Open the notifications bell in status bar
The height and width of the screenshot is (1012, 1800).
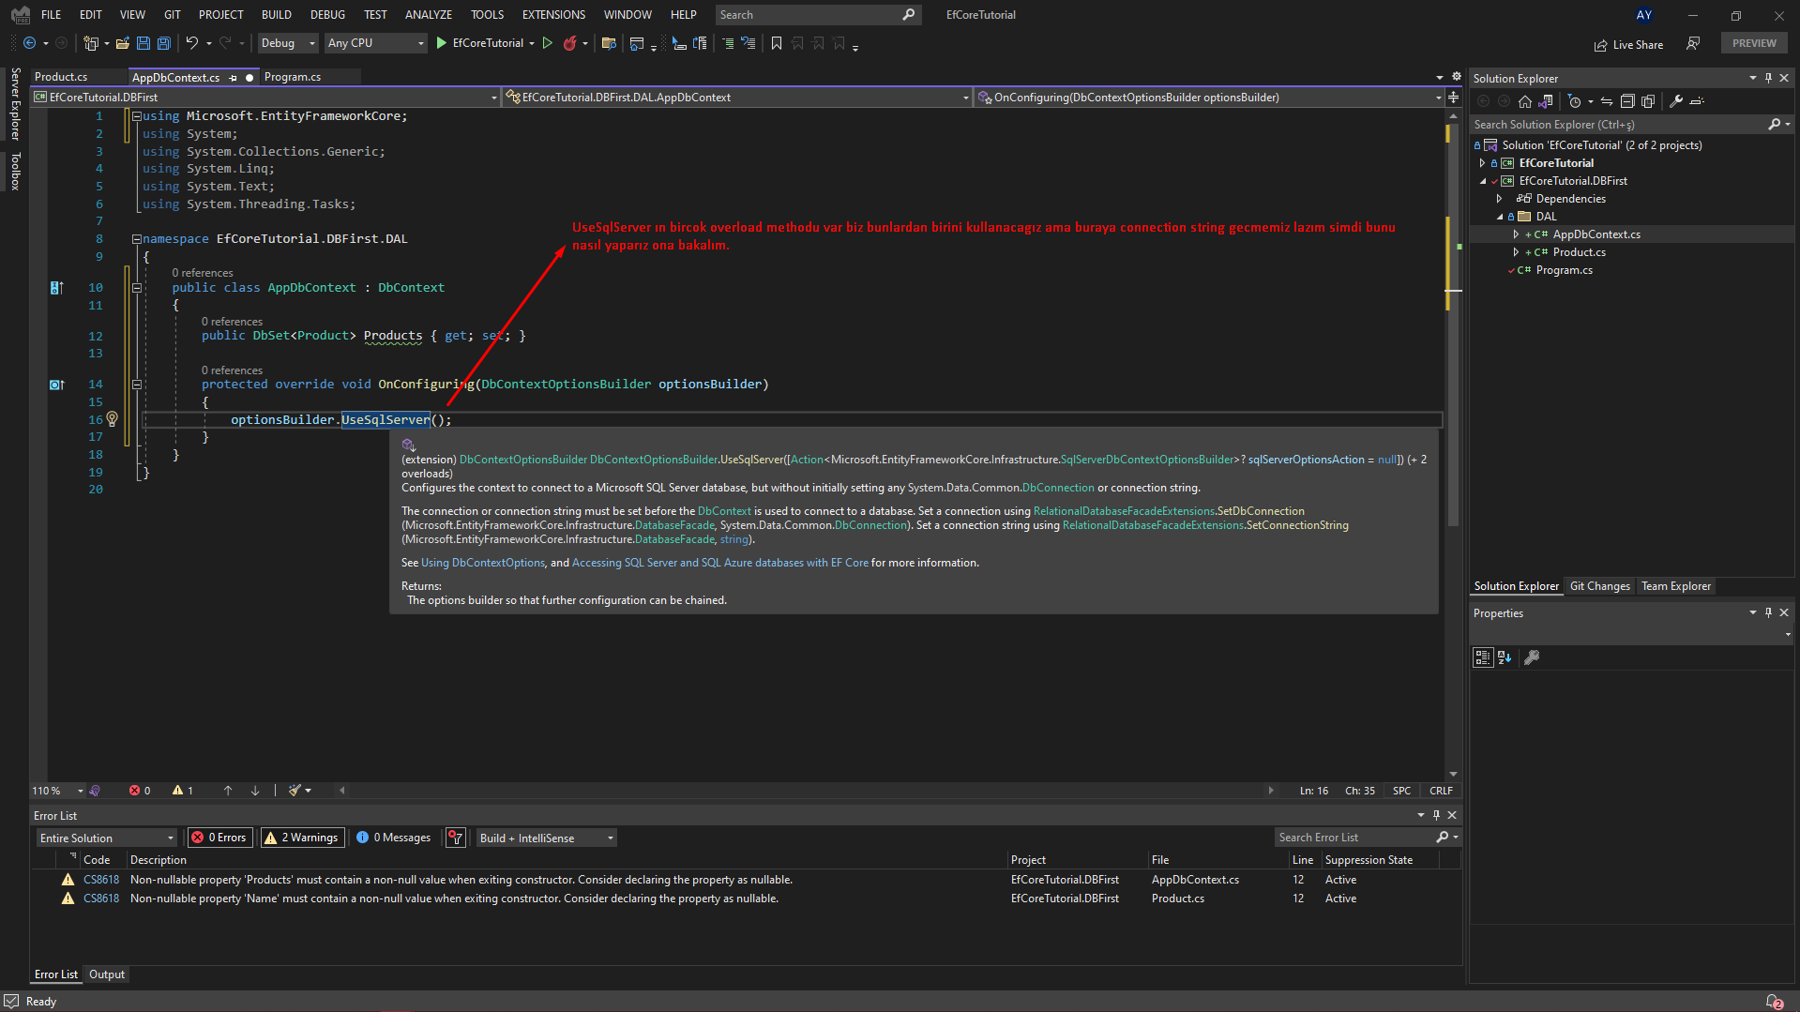coord(1773,1002)
